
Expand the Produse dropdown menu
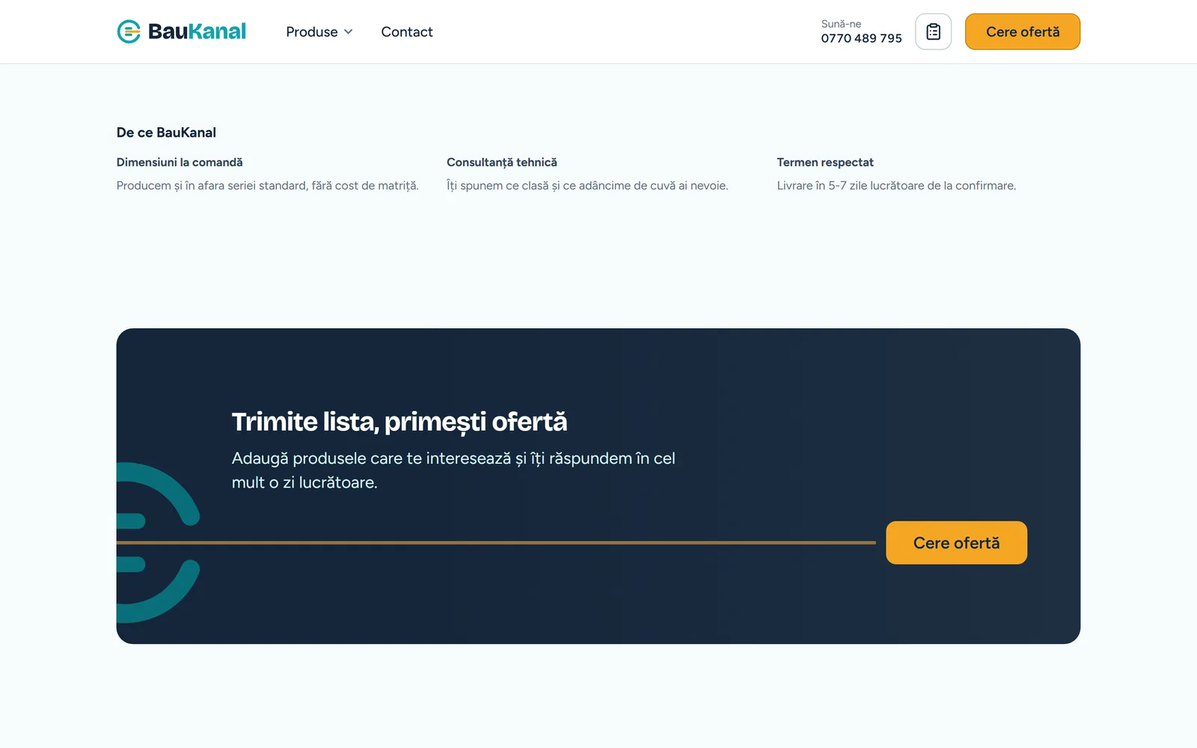coord(319,31)
